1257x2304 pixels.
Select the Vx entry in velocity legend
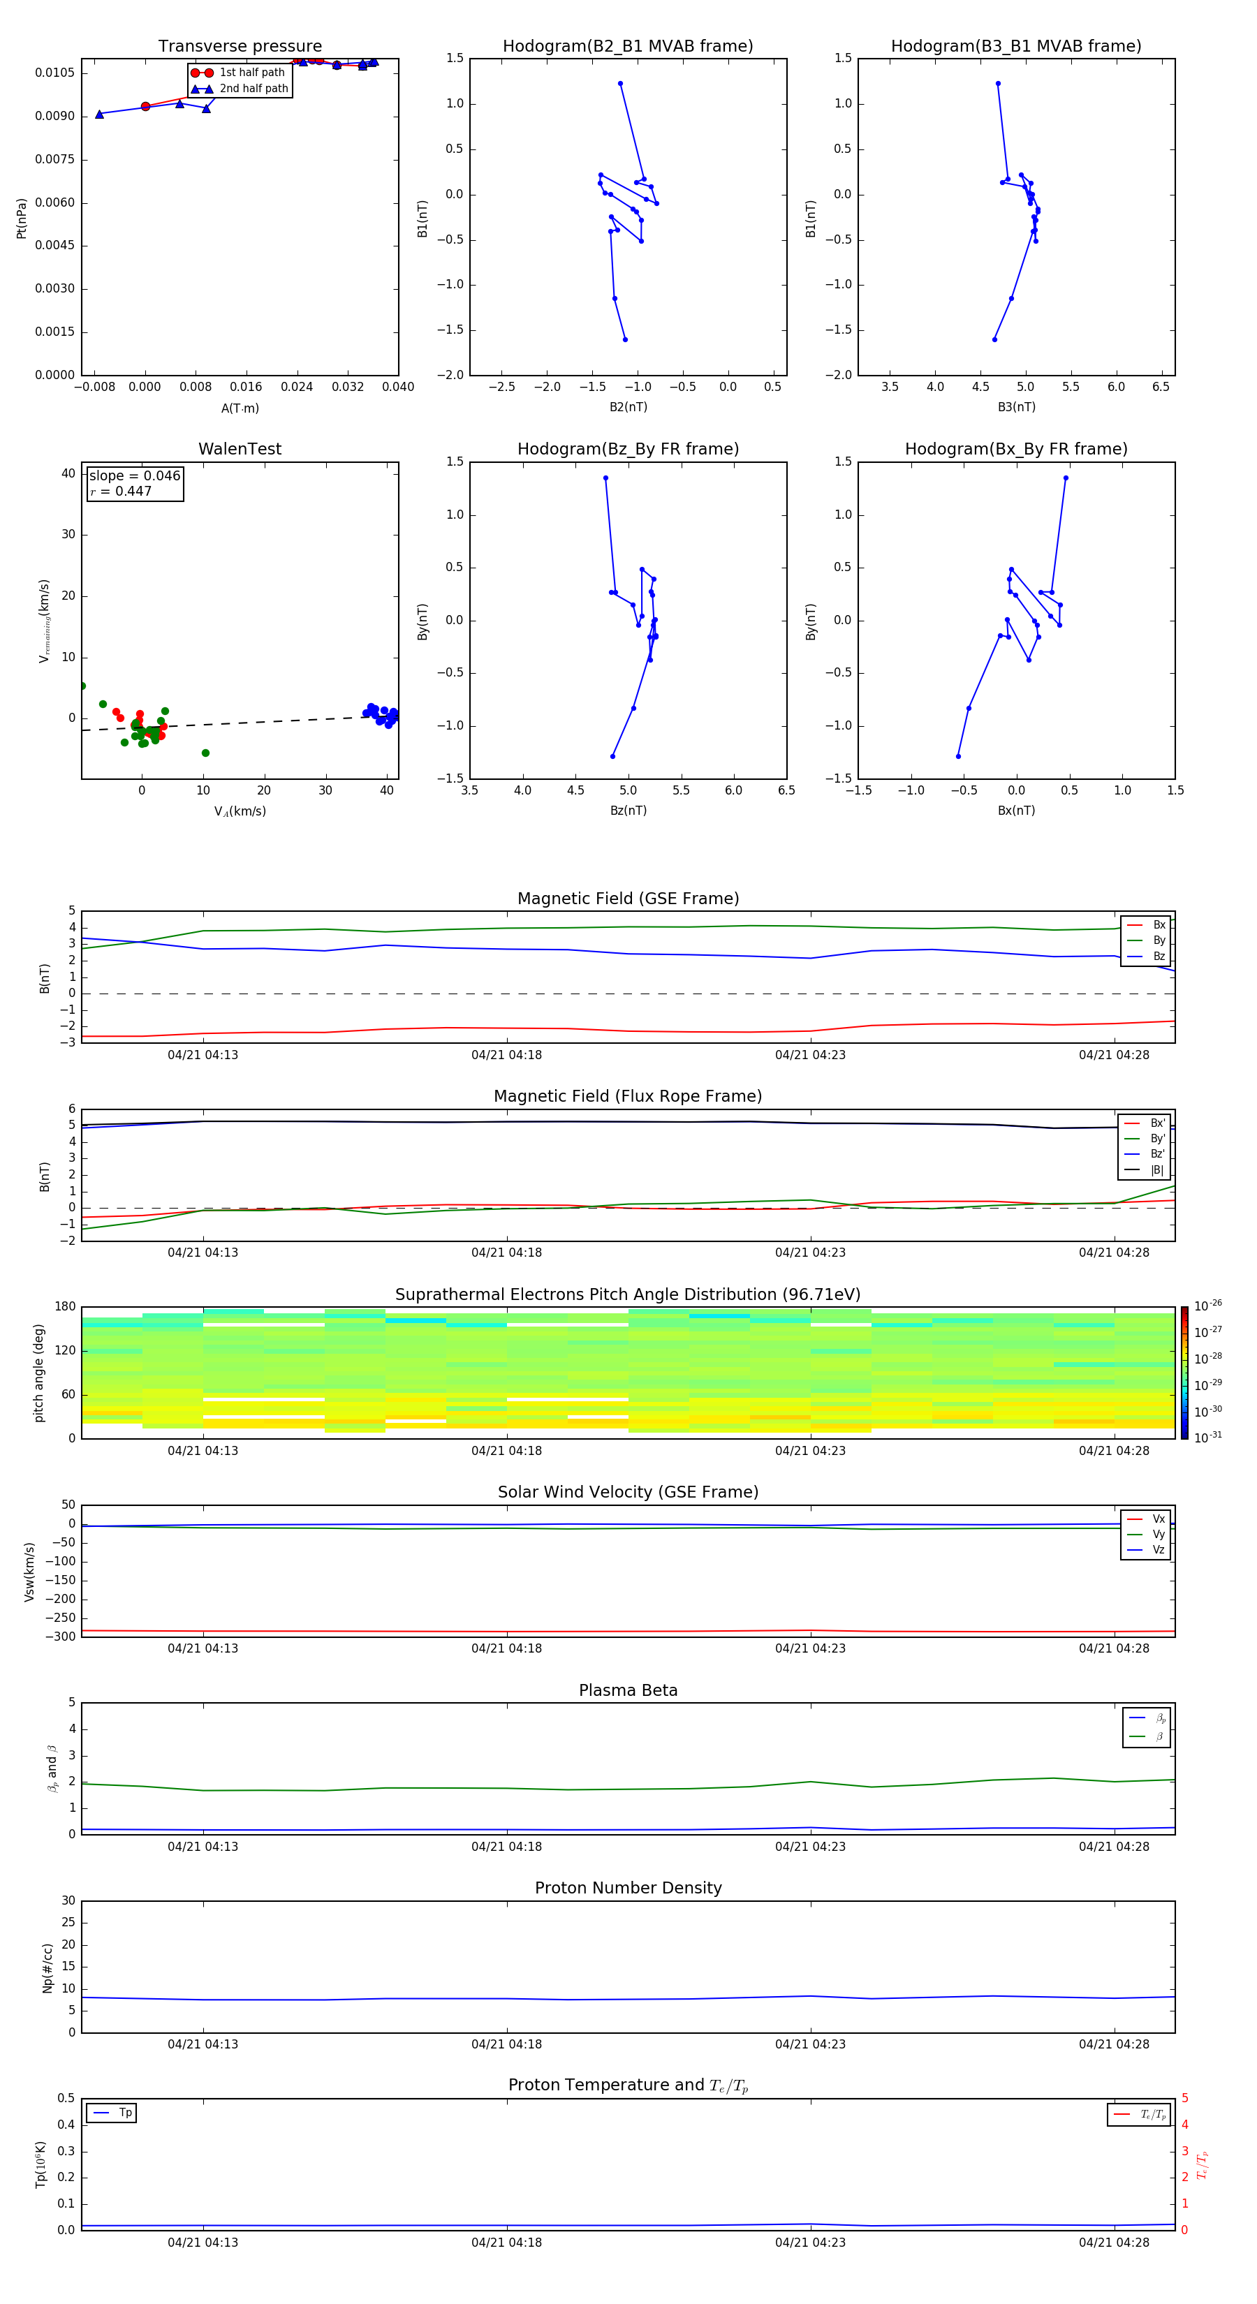(1146, 1519)
